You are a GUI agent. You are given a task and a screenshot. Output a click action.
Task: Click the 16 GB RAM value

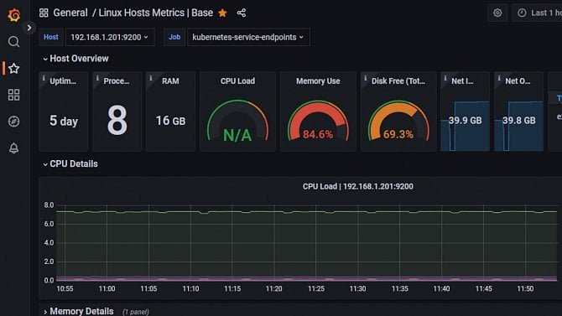coord(170,121)
